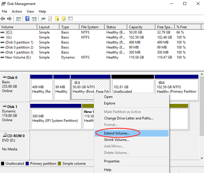Sort list by File System column header
The height and width of the screenshot is (173, 204).
click(x=90, y=27)
